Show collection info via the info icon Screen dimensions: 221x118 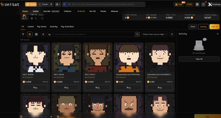[42, 19]
